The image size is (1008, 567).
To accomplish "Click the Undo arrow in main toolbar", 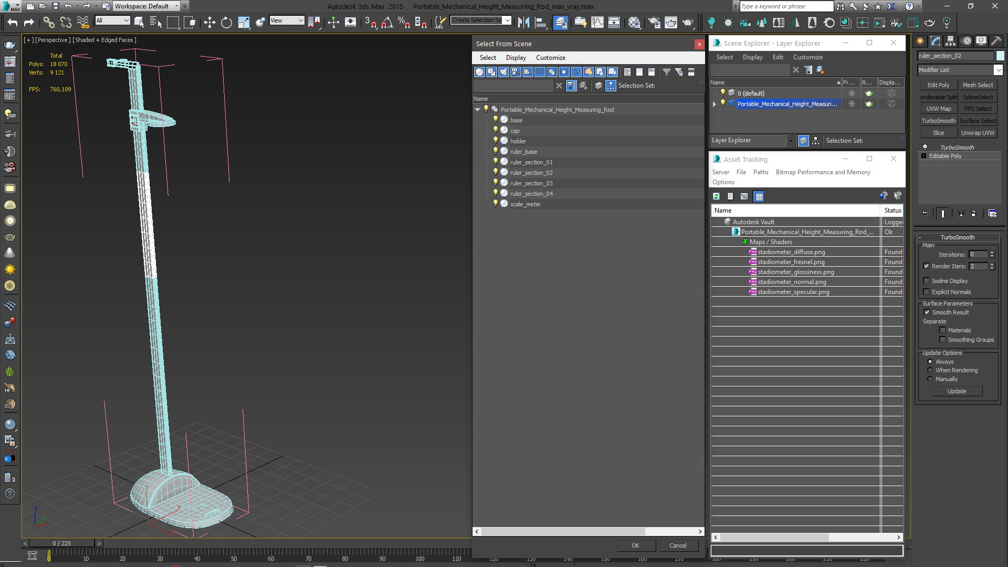I will pyautogui.click(x=13, y=22).
